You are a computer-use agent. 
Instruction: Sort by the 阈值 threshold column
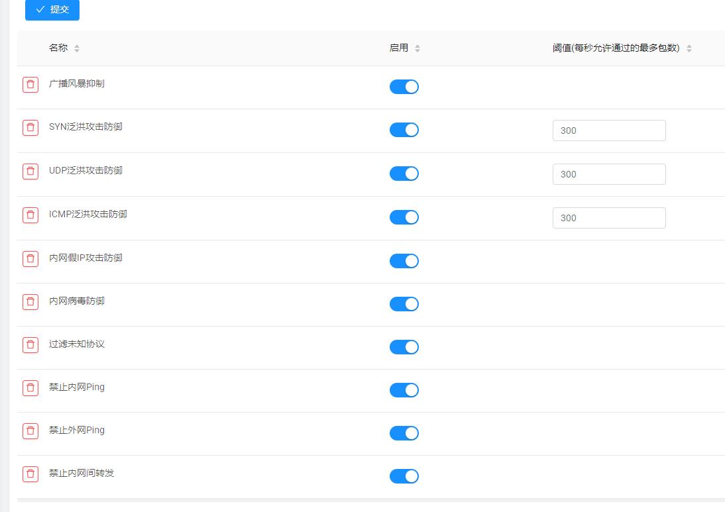coord(689,48)
